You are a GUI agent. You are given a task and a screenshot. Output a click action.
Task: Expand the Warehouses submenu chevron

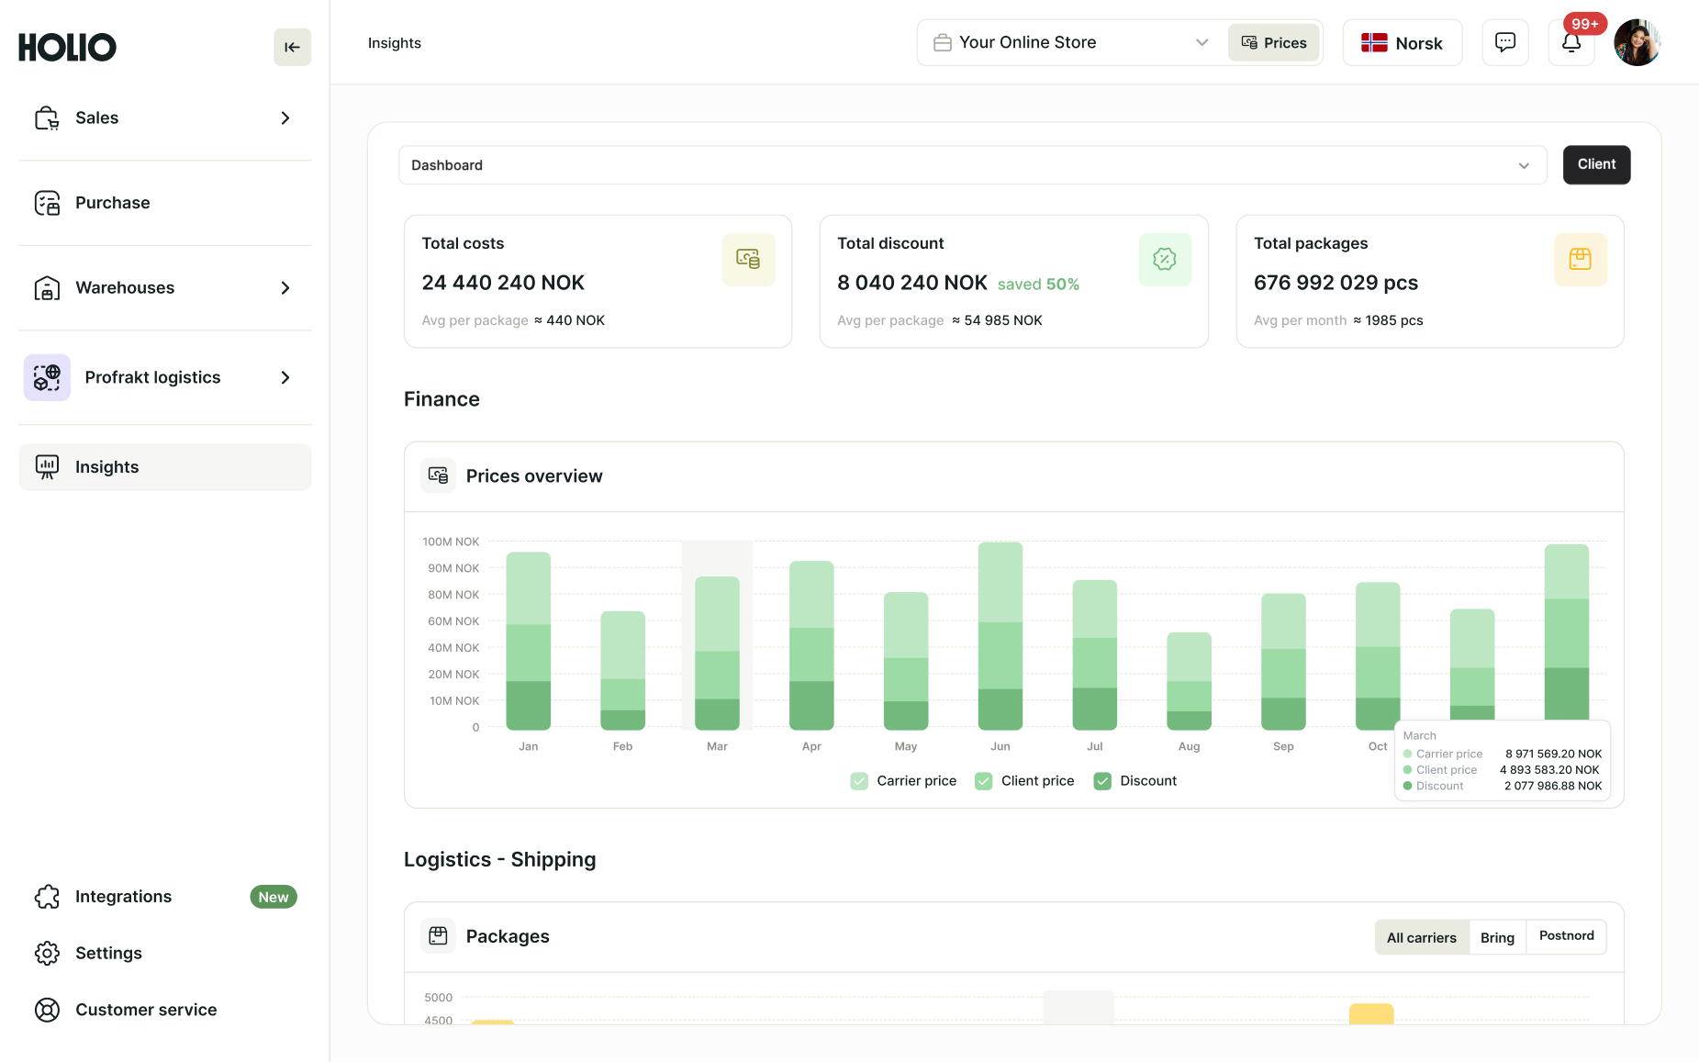click(285, 288)
